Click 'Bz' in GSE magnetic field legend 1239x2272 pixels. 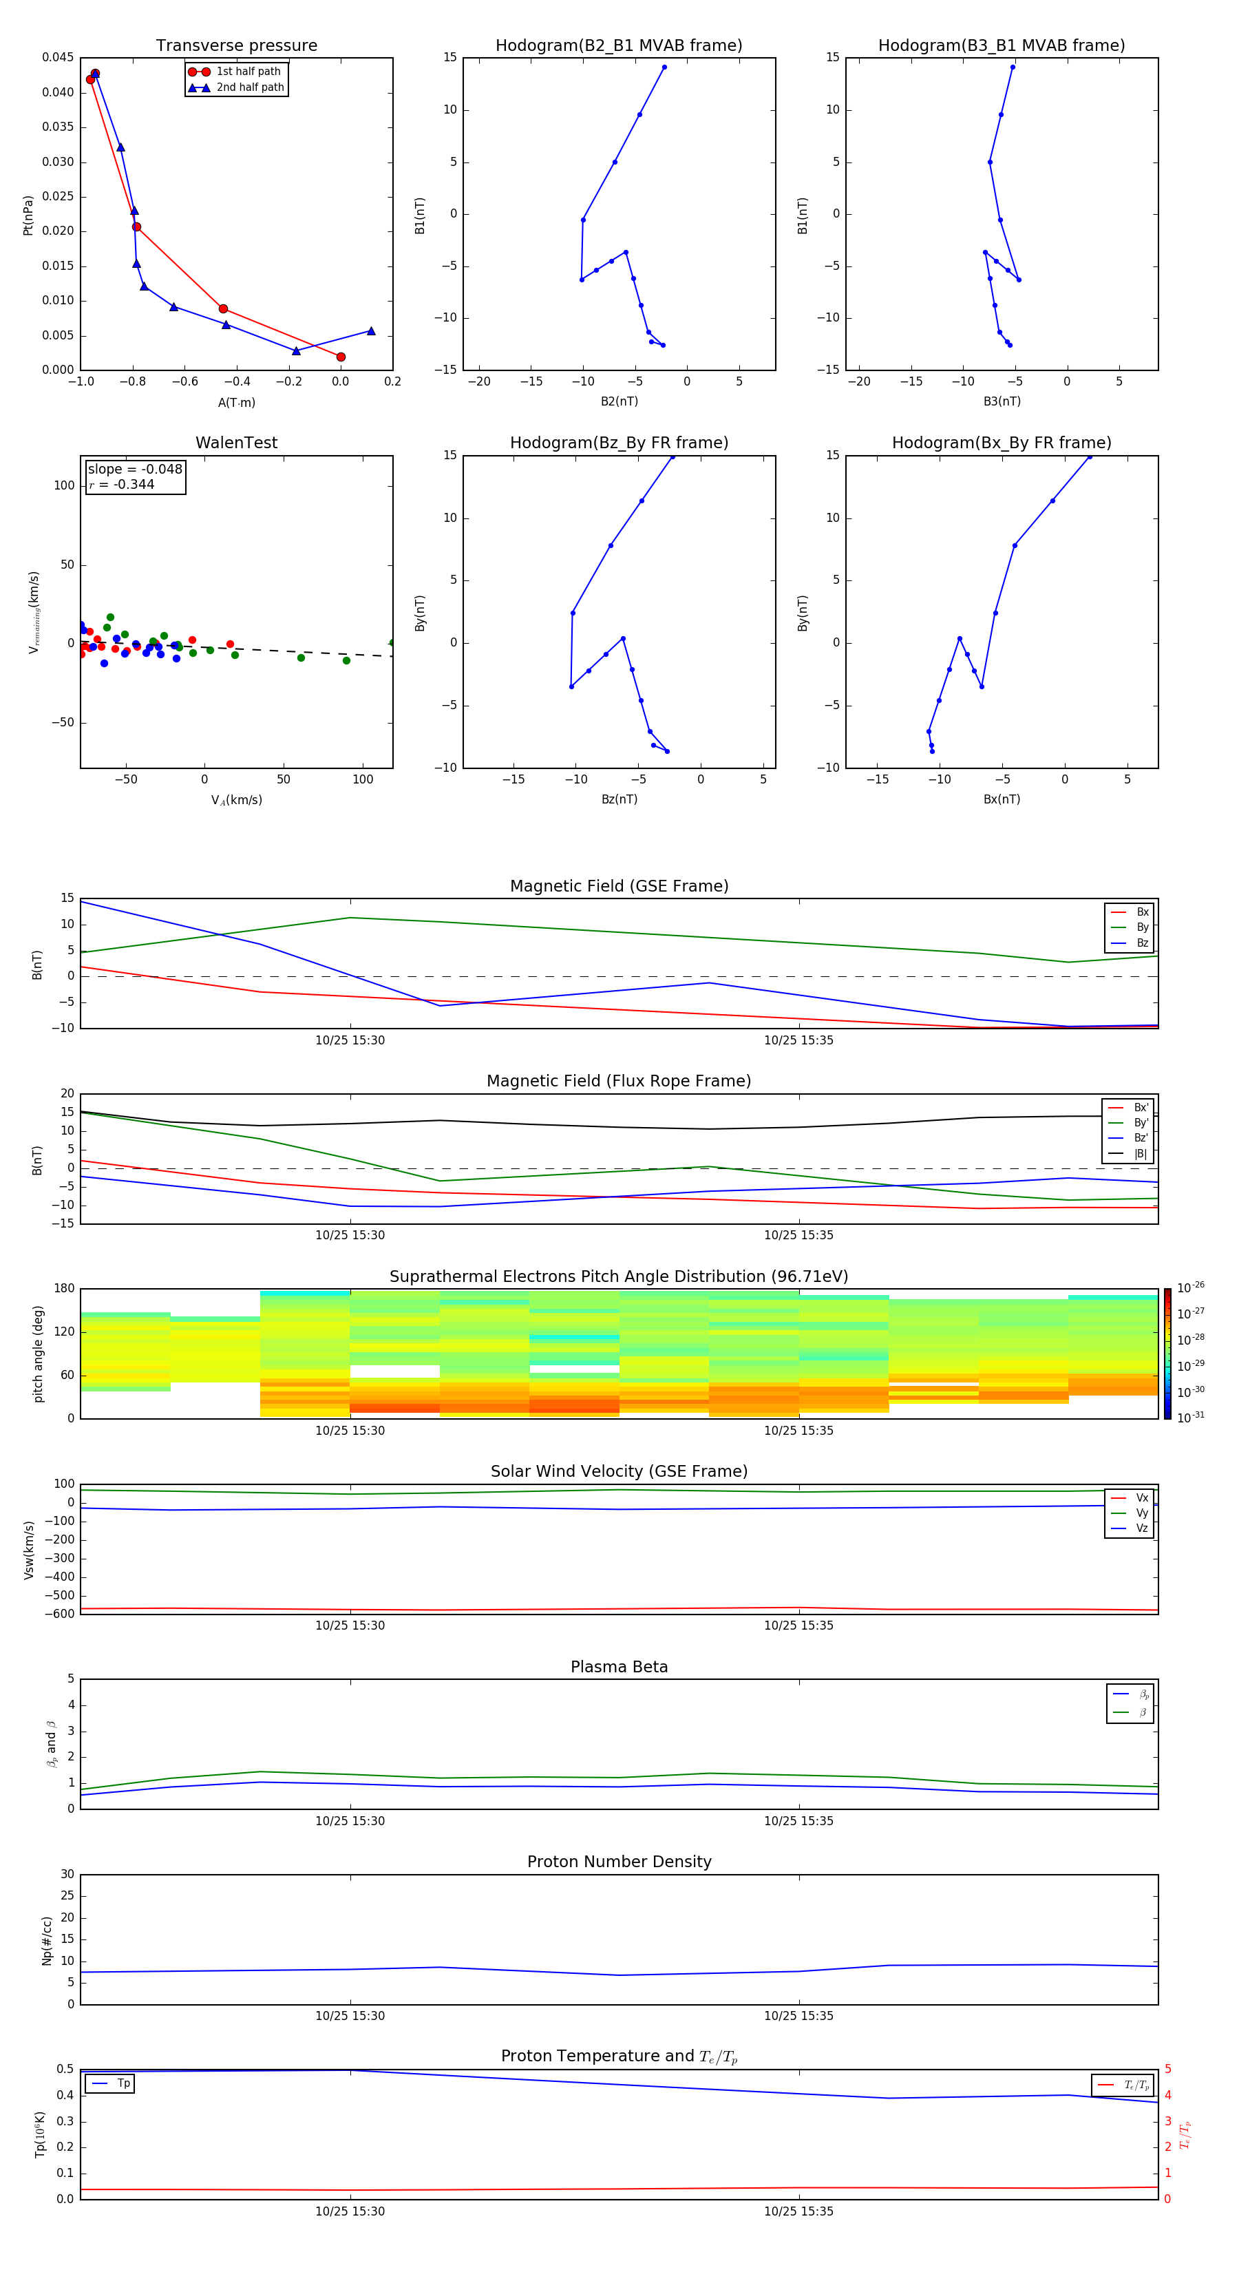click(x=1130, y=943)
